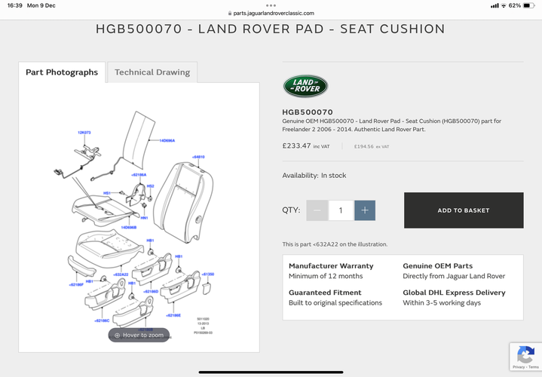This screenshot has height=377, width=542.
Task: Tap the Wi-Fi icon in status bar
Action: (504, 5)
